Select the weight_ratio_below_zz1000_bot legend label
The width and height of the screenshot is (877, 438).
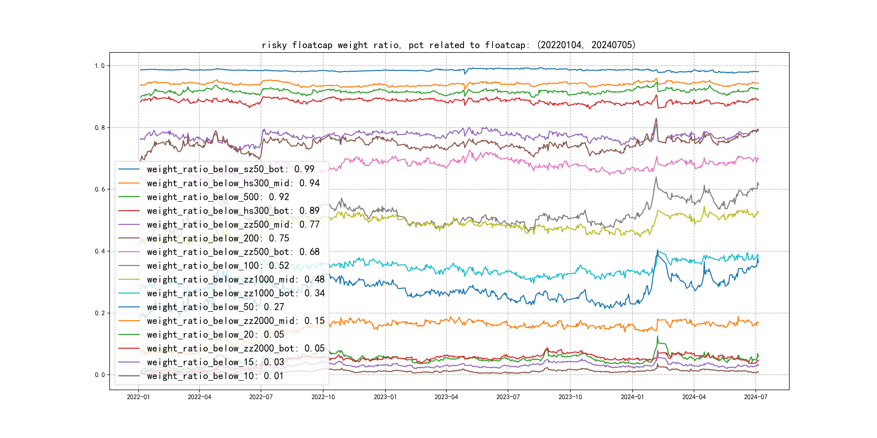(x=235, y=293)
